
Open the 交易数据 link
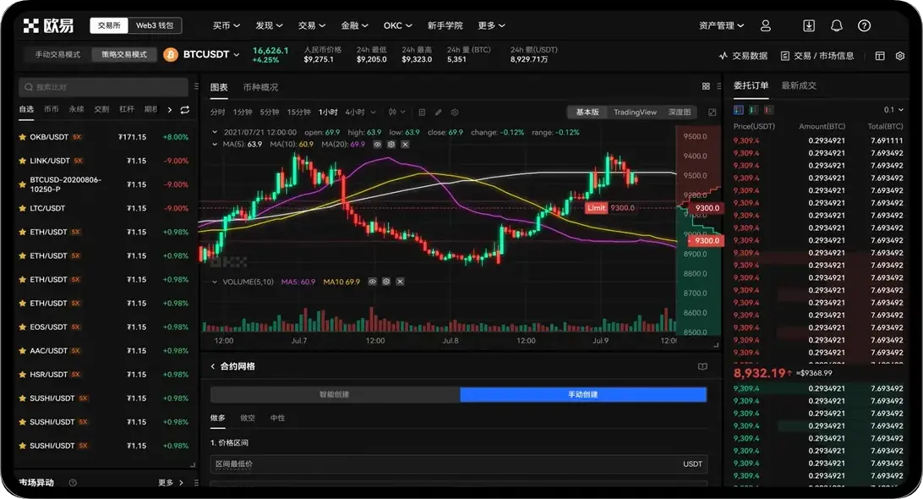tap(744, 56)
